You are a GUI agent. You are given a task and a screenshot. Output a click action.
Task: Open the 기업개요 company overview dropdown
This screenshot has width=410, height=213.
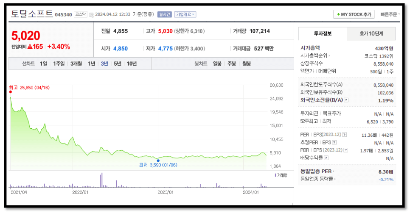tap(185, 14)
